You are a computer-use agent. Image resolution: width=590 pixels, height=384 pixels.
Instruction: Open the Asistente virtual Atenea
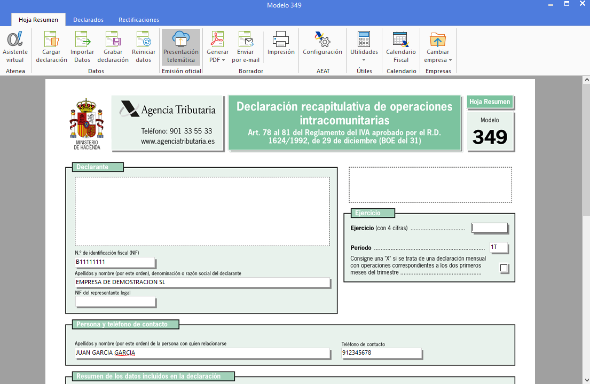(x=15, y=46)
